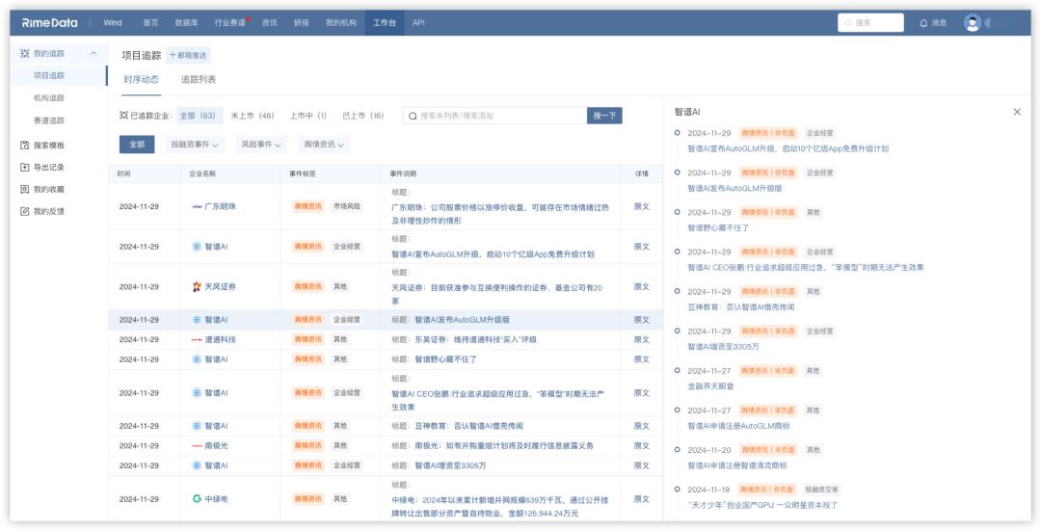Click the 南极光 company logo
This screenshot has width=1041, height=531.
click(197, 445)
